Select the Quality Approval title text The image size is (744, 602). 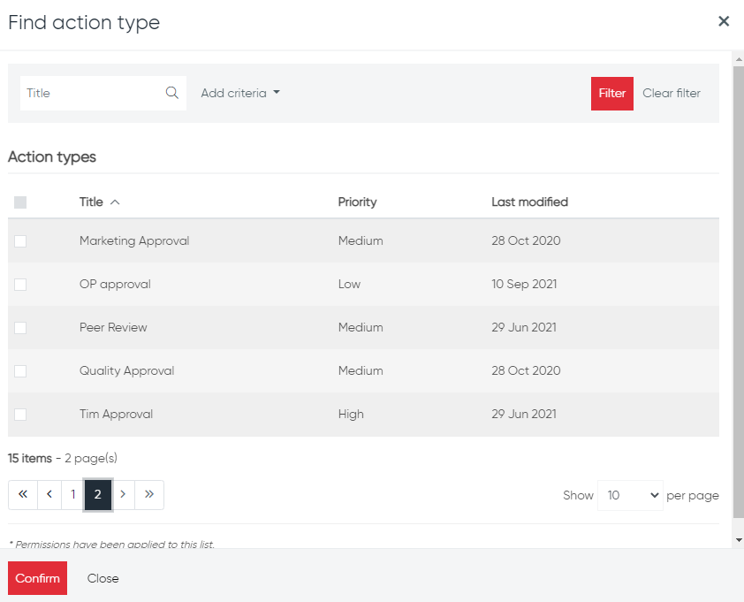(126, 370)
